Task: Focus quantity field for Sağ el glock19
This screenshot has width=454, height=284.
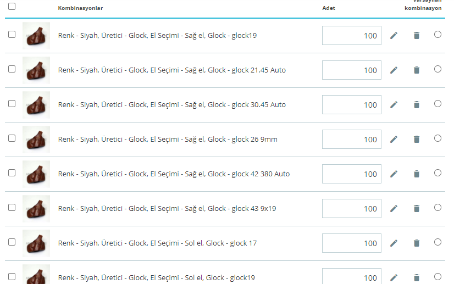Action: coord(352,36)
